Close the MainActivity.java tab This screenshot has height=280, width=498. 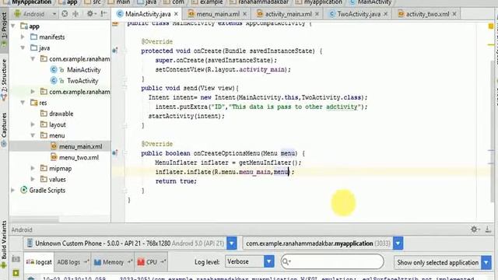(x=176, y=14)
